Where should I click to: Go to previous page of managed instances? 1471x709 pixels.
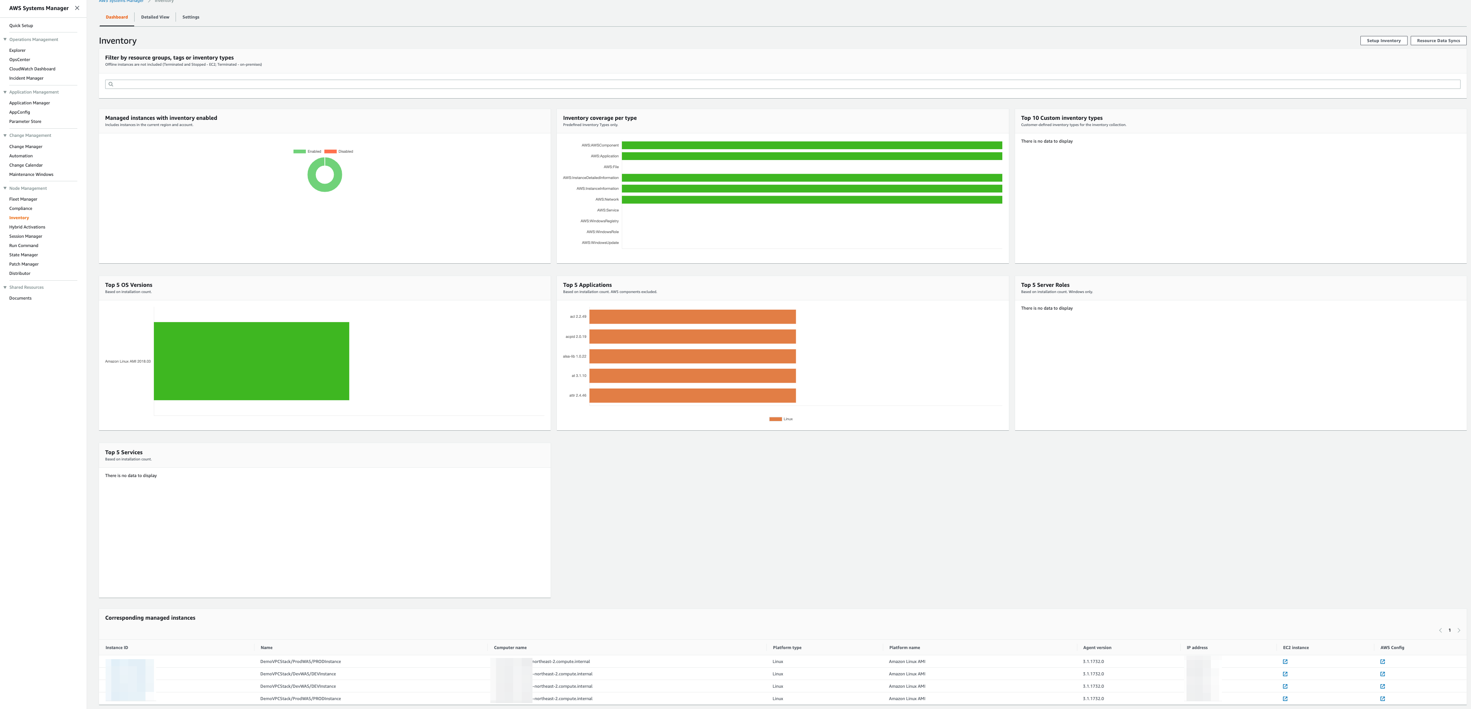click(x=1440, y=630)
